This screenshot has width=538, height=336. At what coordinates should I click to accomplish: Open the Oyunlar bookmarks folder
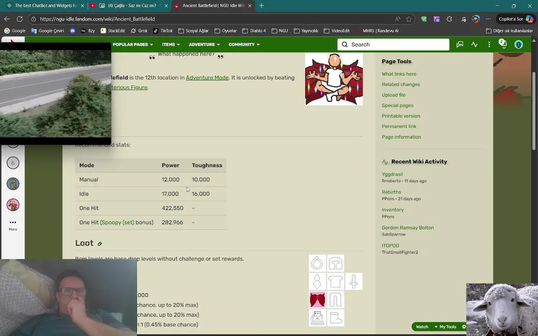point(226,31)
